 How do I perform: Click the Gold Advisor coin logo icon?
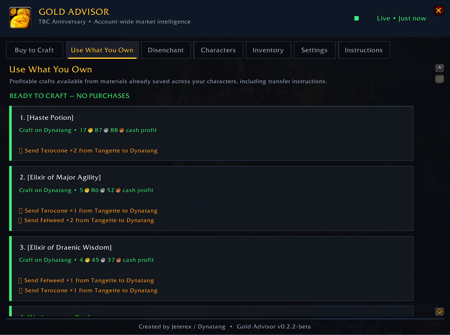pos(20,18)
